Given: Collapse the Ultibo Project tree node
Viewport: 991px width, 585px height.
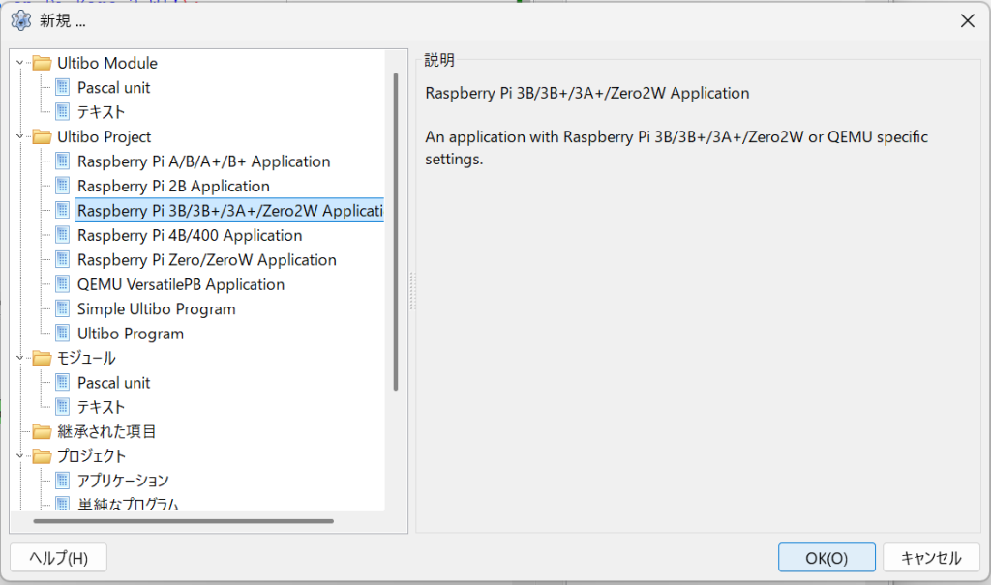Looking at the screenshot, I should [x=20, y=136].
